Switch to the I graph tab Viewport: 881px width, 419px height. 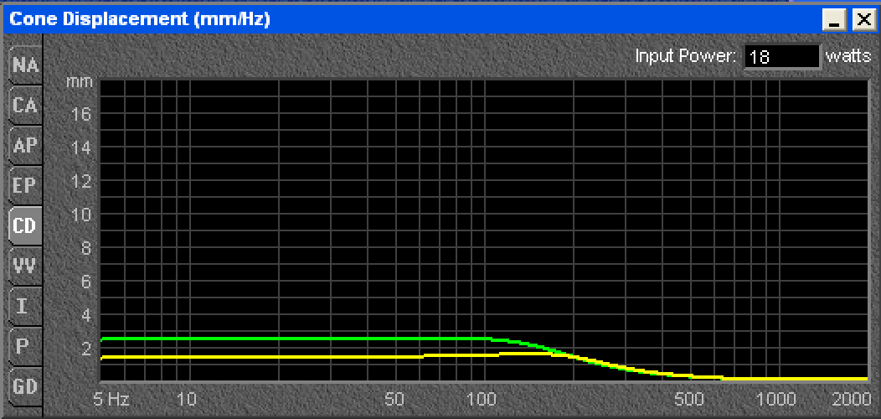pos(25,306)
